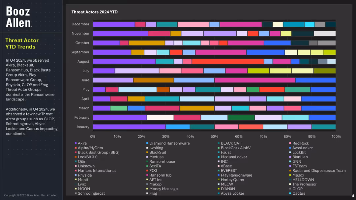Select the Harley Quinn legend entry

[231, 180]
